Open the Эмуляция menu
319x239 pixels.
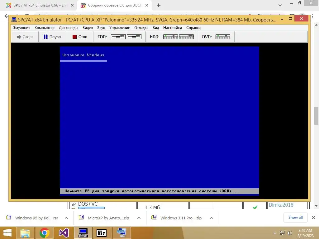pos(21,28)
